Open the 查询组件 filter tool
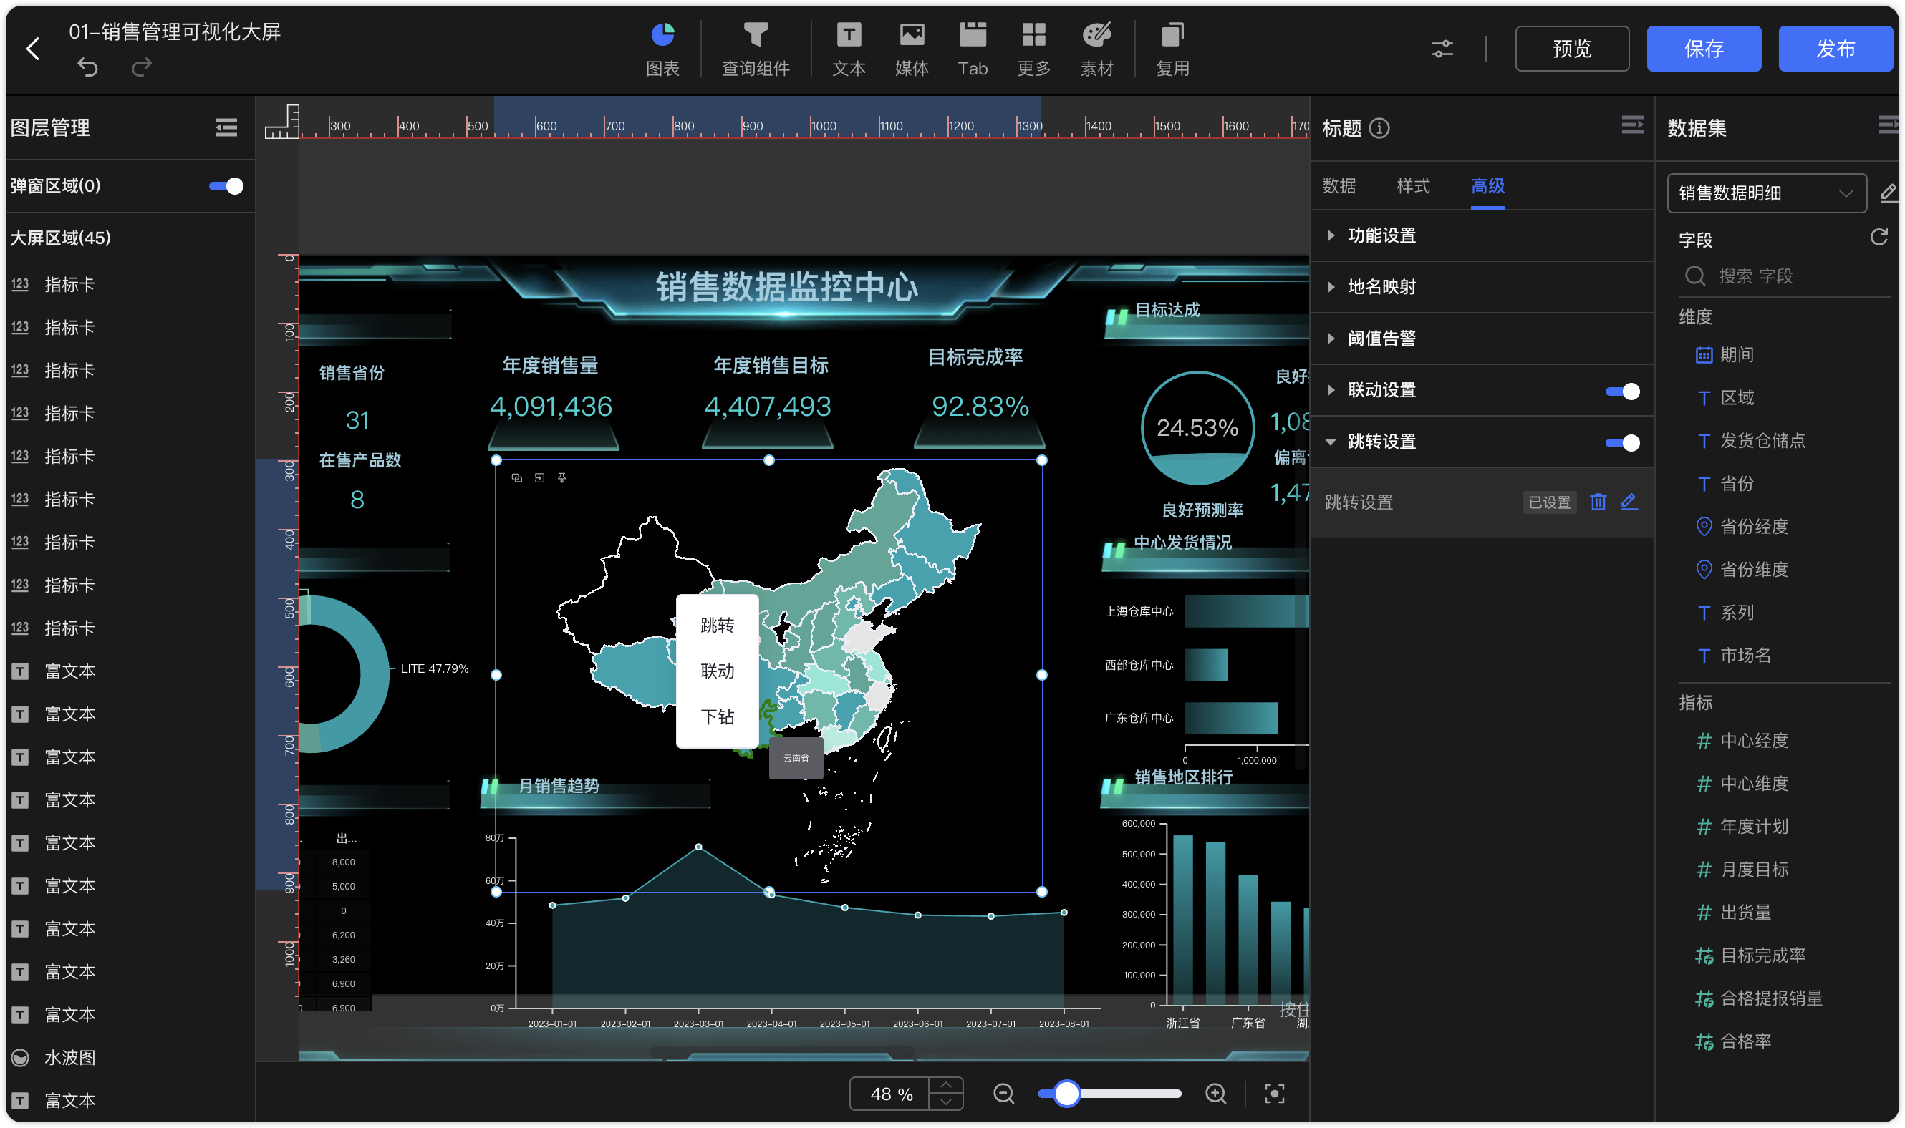 click(755, 49)
